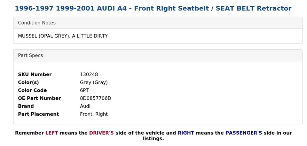Select the part number 8D0857706D
The height and width of the screenshot is (146, 307).
tap(96, 98)
